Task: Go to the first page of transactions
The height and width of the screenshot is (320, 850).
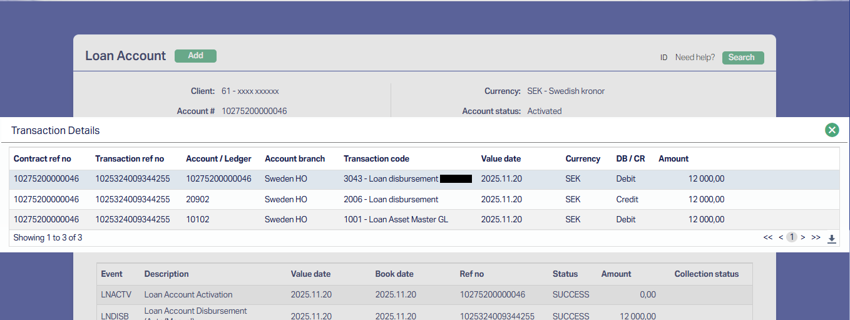Action: coord(767,237)
